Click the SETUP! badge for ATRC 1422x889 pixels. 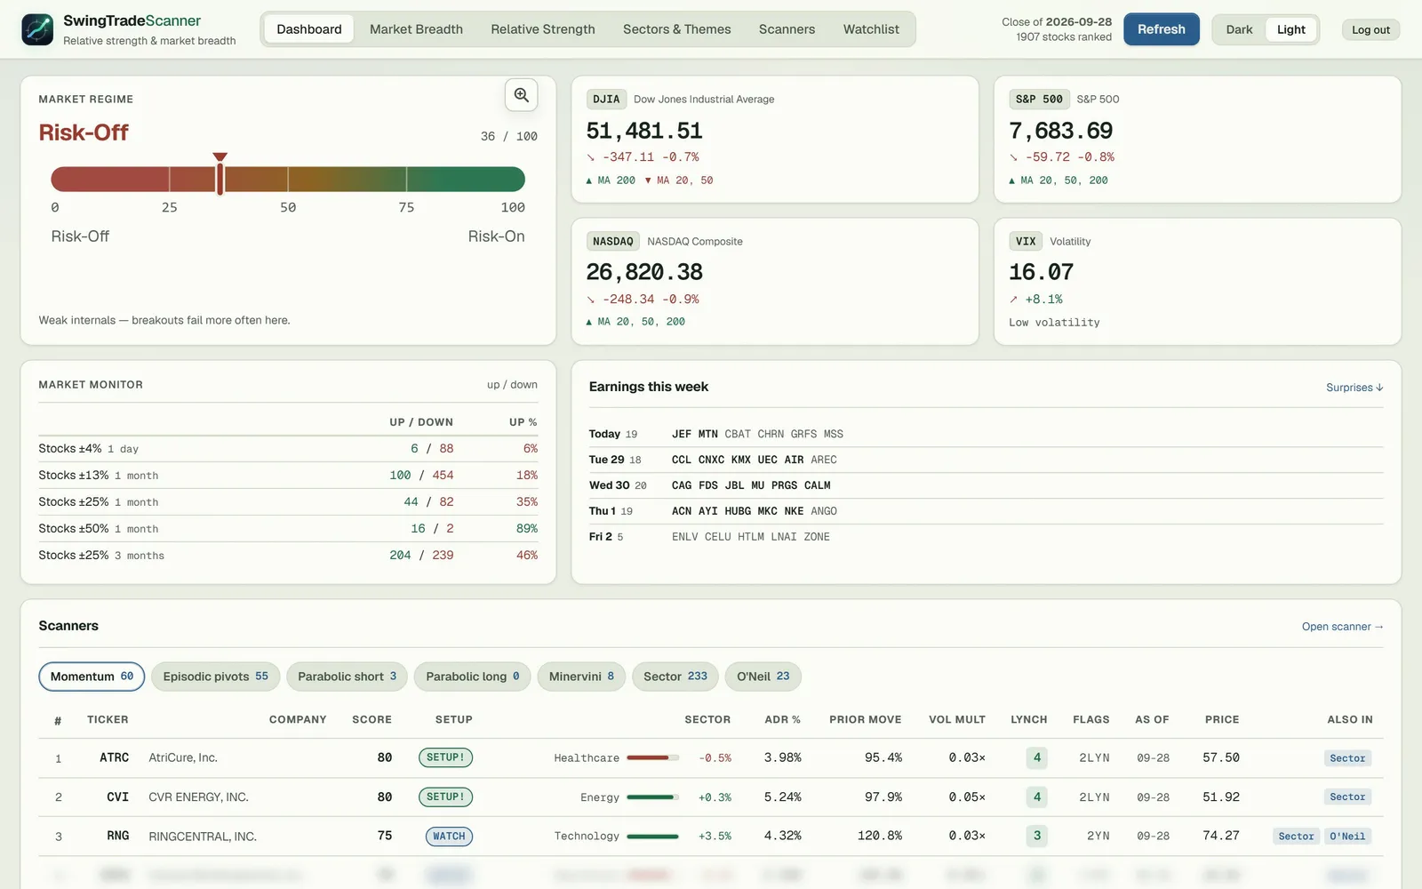[445, 757]
